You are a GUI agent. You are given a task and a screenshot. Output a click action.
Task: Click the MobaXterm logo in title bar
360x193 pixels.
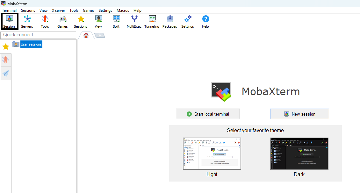click(x=3, y=4)
